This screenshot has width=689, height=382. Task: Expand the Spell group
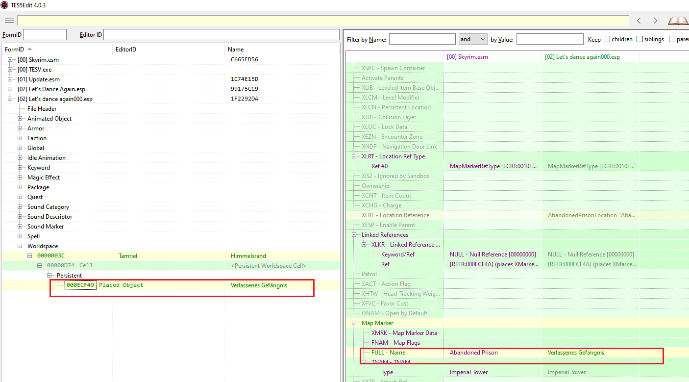click(x=20, y=236)
